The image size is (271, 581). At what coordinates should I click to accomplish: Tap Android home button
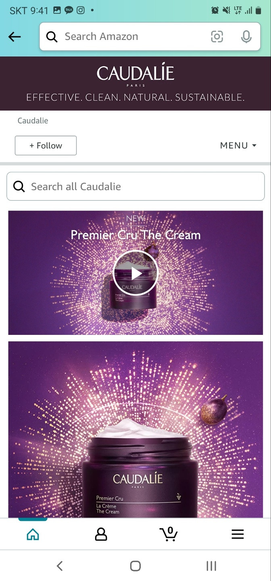pyautogui.click(x=135, y=566)
